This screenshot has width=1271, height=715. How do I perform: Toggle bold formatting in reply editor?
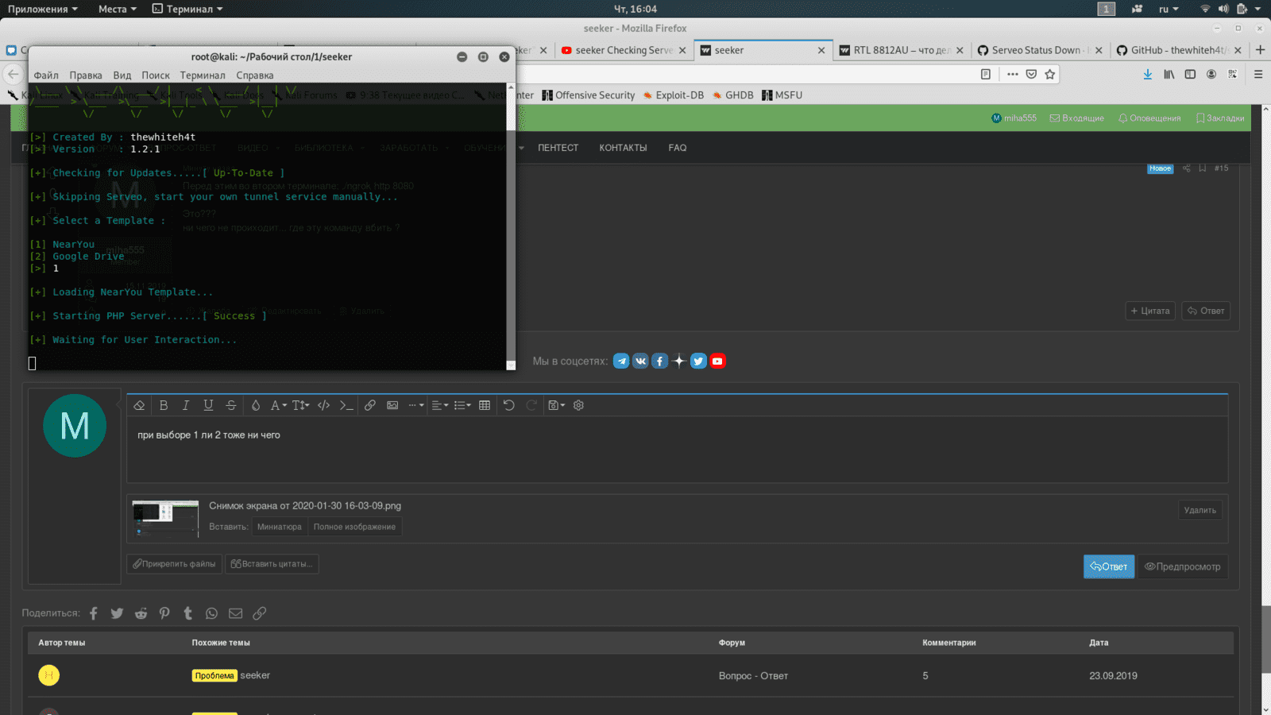pos(164,405)
